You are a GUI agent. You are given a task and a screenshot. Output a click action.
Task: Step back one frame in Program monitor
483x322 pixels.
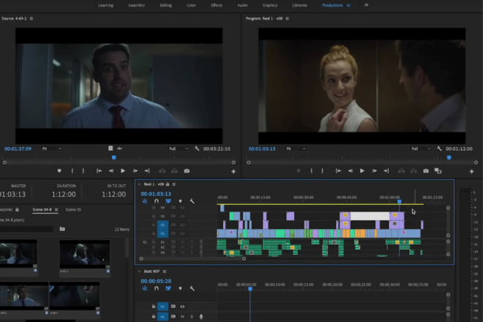click(x=351, y=171)
